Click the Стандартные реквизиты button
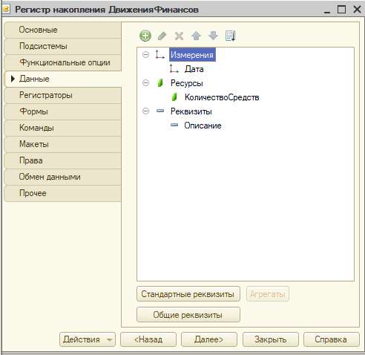The height and width of the screenshot is (355, 365). (188, 294)
